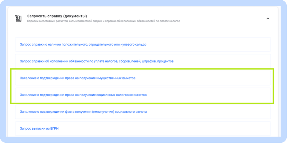
Task: Open "подтверждении факта получения (неполучения)" statement link
Action: click(83, 112)
